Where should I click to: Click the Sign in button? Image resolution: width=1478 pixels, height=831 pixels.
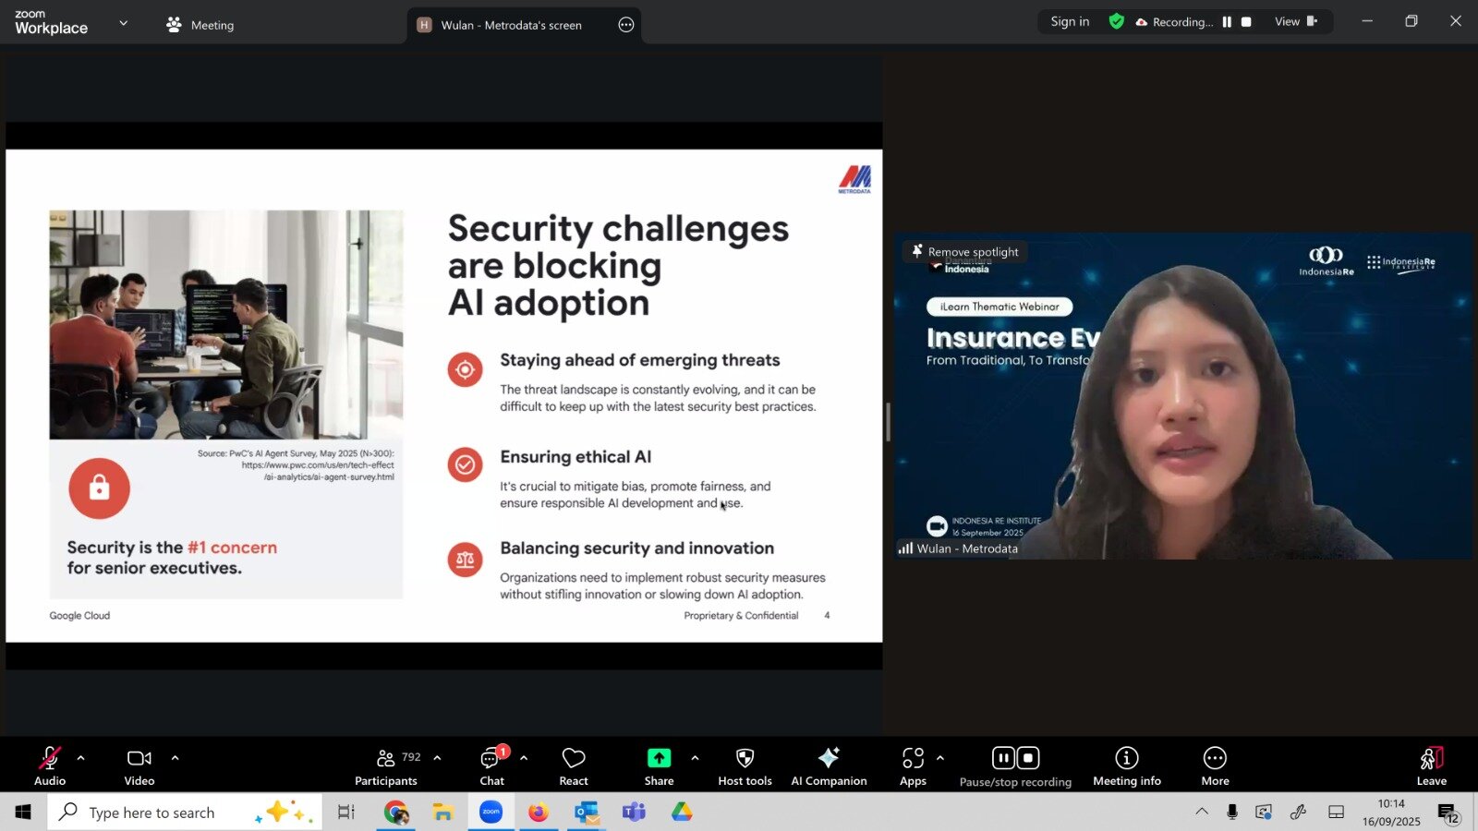1070,21
